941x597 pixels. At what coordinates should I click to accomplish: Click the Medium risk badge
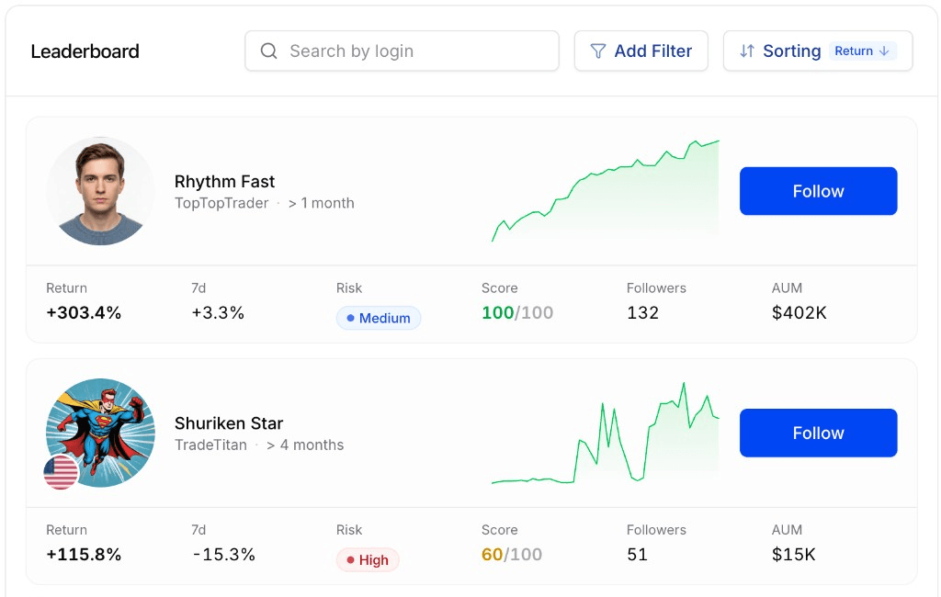click(378, 318)
